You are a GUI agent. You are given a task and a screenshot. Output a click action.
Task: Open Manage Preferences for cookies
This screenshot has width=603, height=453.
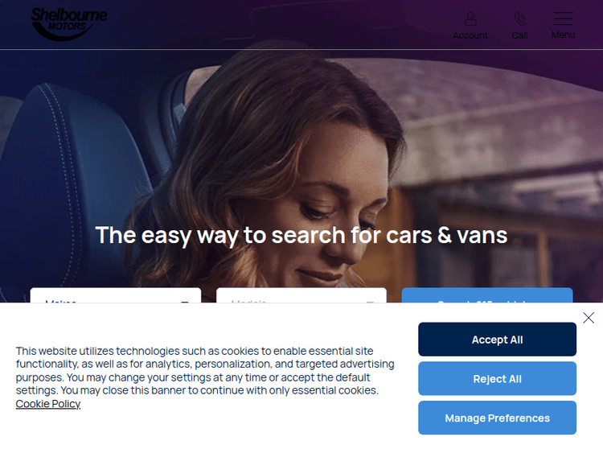click(497, 418)
